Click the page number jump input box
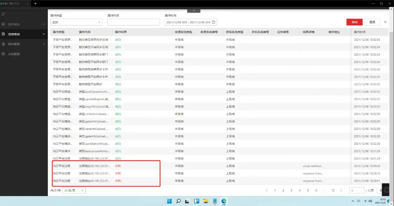 click(x=356, y=190)
